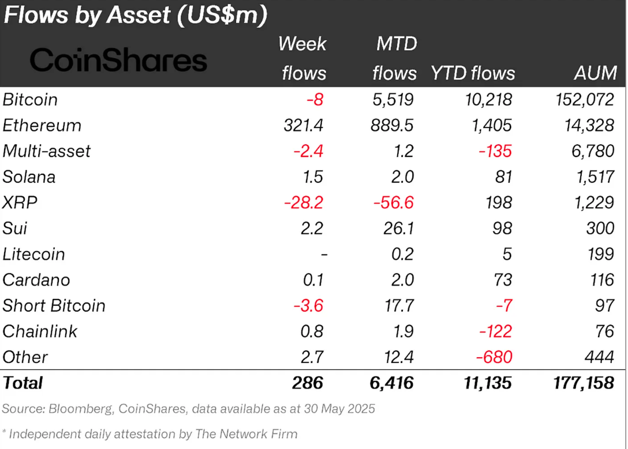Click the Solana row label
Screen dimensions: 628x449
[29, 177]
